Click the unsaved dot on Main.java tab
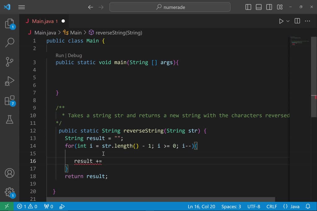The image size is (317, 211). tap(63, 21)
